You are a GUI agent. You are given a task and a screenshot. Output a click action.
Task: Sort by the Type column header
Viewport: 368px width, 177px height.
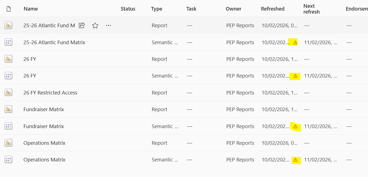click(156, 9)
